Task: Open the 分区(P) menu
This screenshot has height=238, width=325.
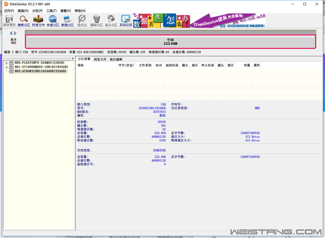Action: [x=37, y=11]
